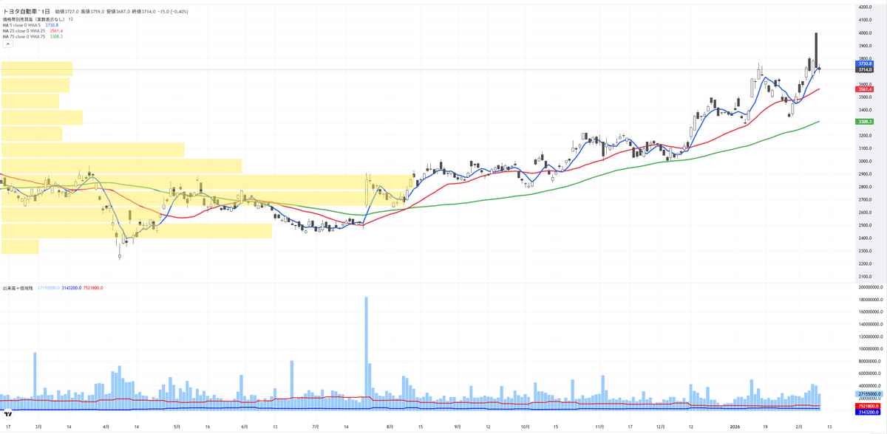Click the red 7521800.0 volume axis label

pos(869,406)
